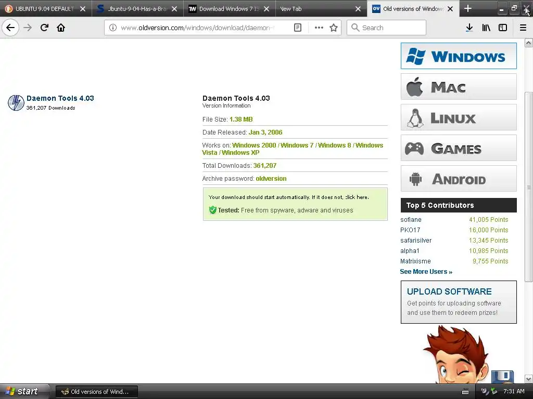Open the Games category banner
This screenshot has width=533, height=399.
[459, 148]
